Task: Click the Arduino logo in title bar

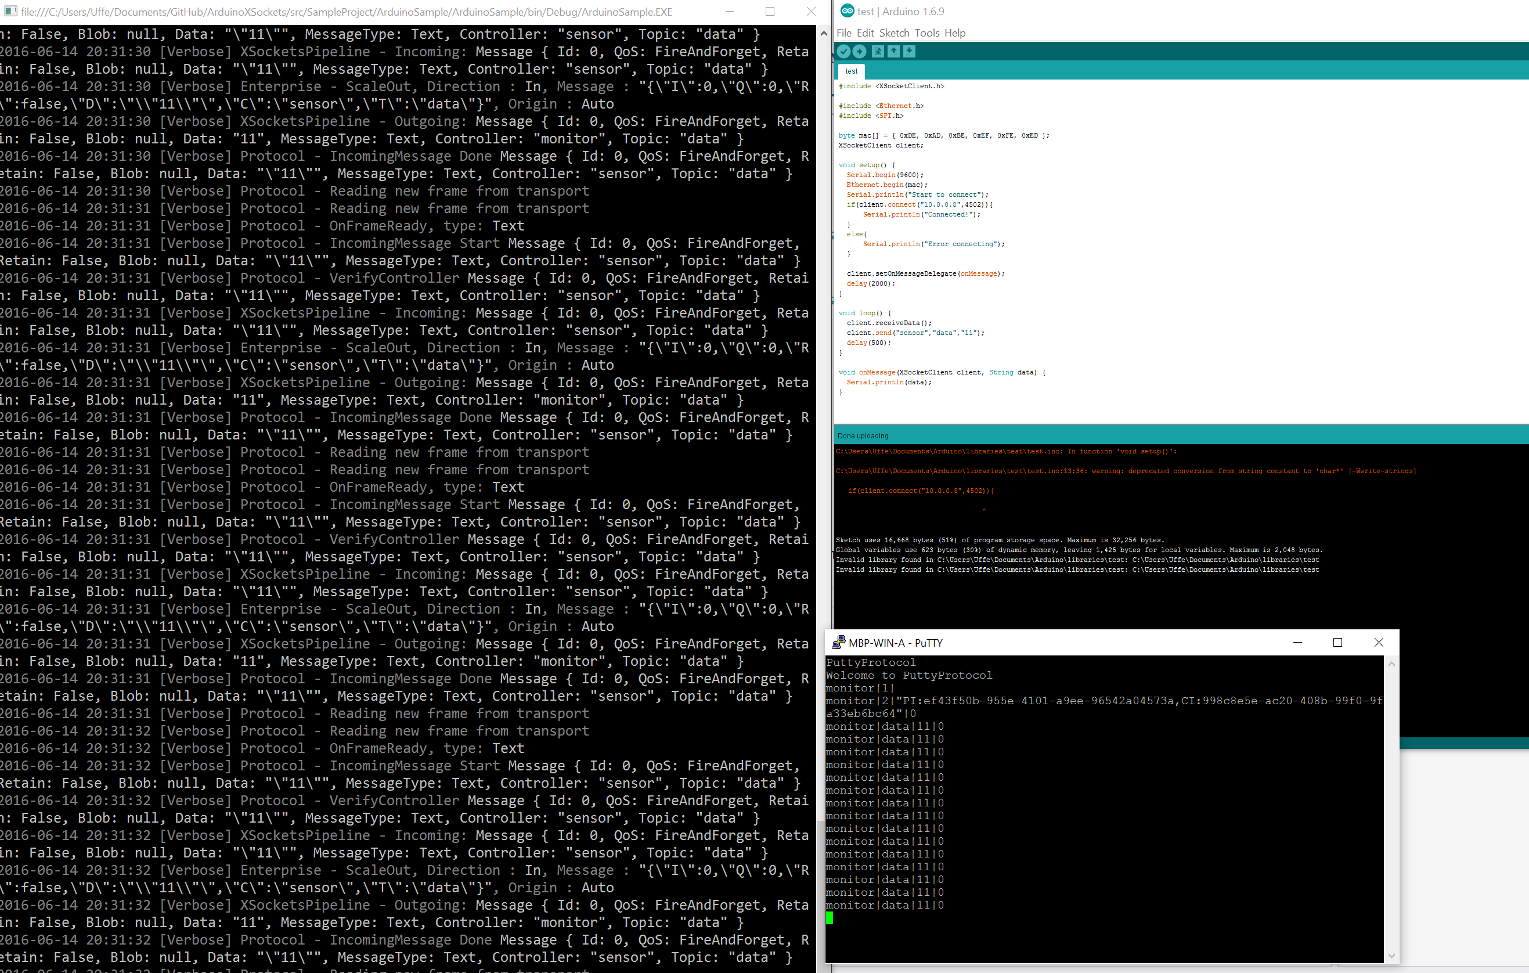Action: coord(847,11)
